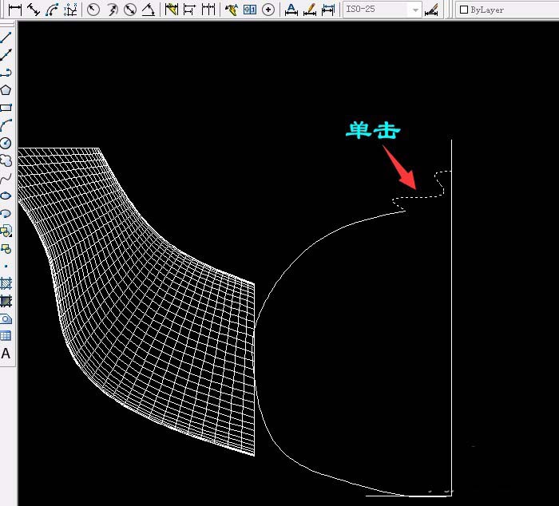Click the Insert Block tool
Image resolution: width=559 pixels, height=506 pixels.
click(6, 231)
